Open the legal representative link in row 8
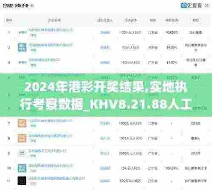The width and height of the screenshot is (212, 190). pos(105,138)
